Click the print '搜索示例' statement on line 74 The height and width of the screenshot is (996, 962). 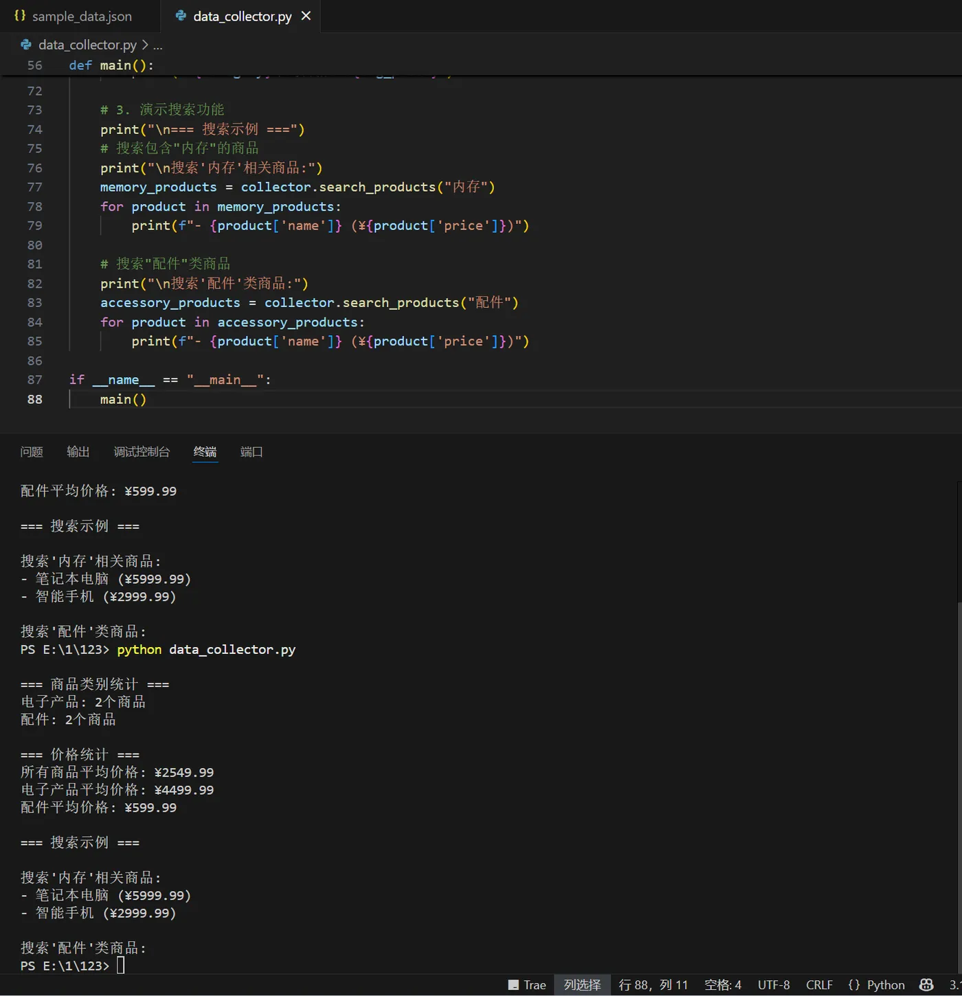[x=202, y=129]
